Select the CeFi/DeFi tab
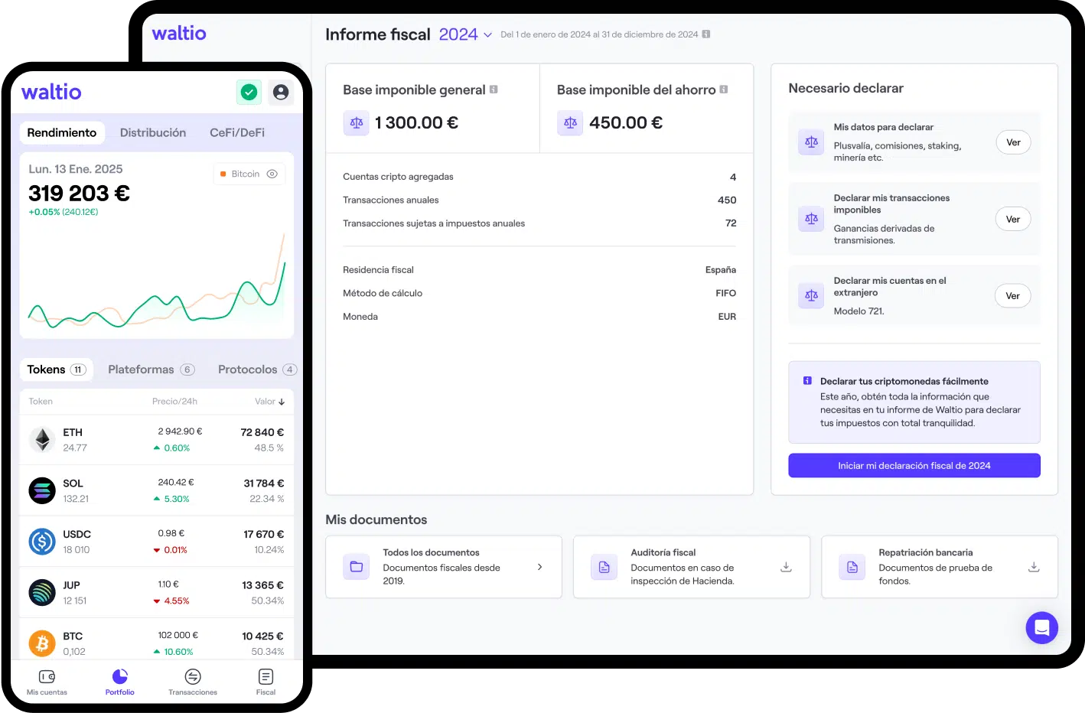This screenshot has height=713, width=1085. click(x=237, y=133)
